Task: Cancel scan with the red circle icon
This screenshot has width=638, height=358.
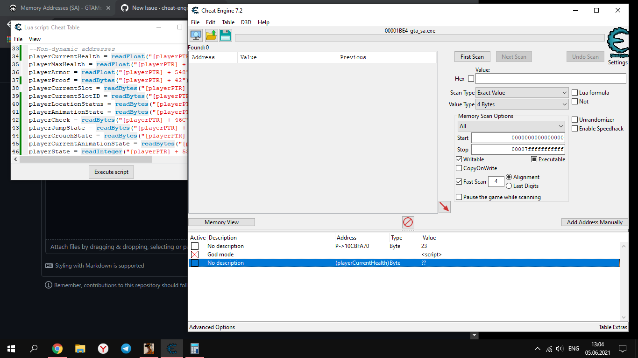Action: coord(408,222)
